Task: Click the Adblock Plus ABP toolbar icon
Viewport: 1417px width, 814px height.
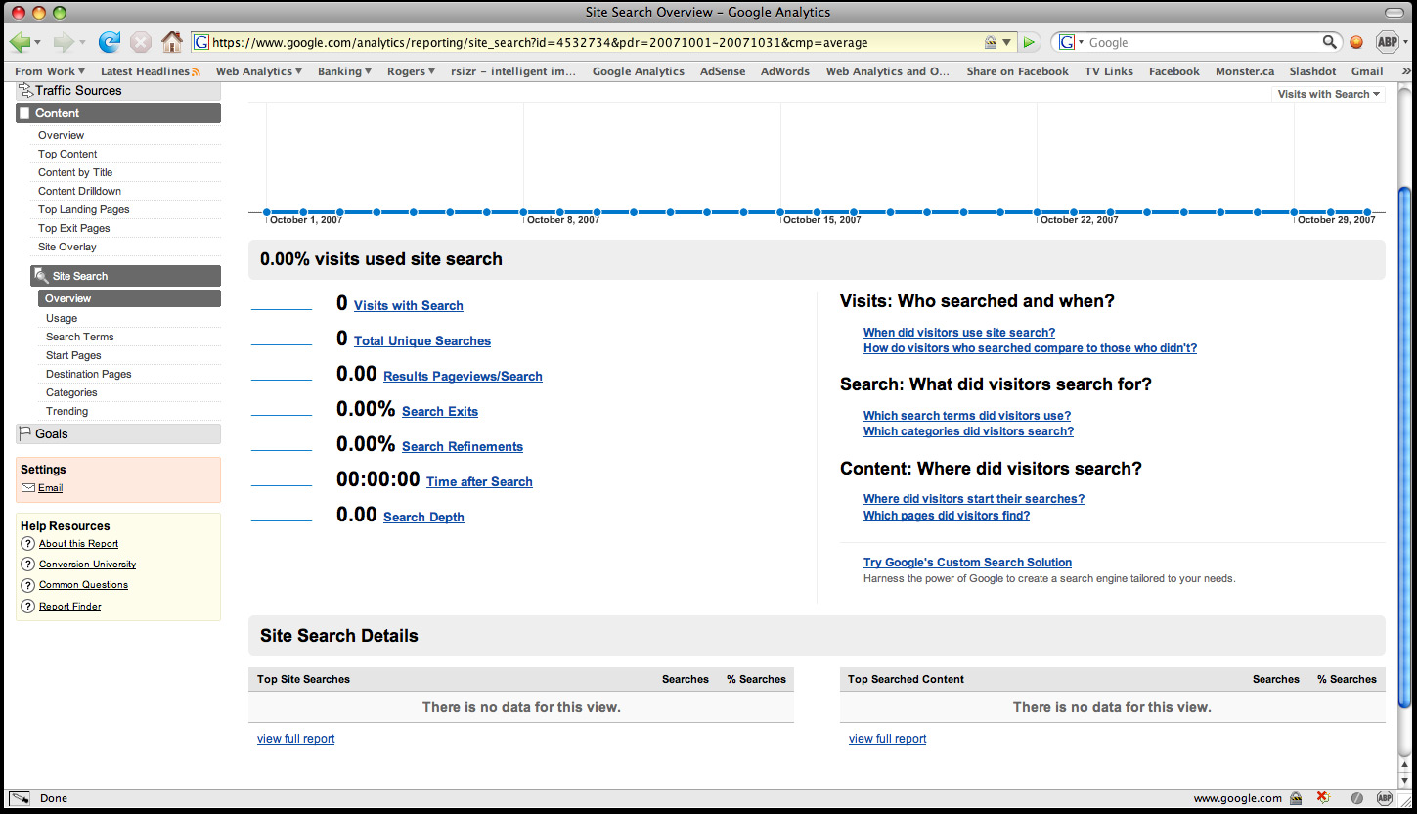Action: 1387,42
